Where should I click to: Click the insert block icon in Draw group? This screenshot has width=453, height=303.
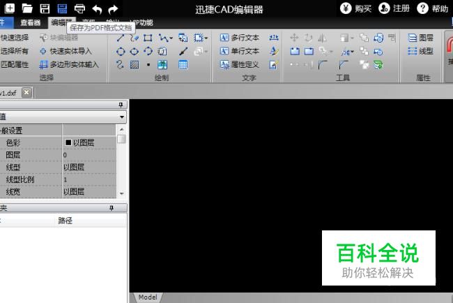(183, 38)
